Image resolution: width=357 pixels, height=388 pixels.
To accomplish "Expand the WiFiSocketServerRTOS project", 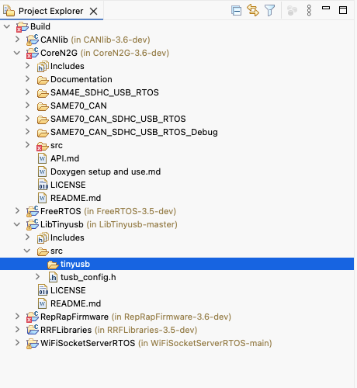I will (x=17, y=343).
